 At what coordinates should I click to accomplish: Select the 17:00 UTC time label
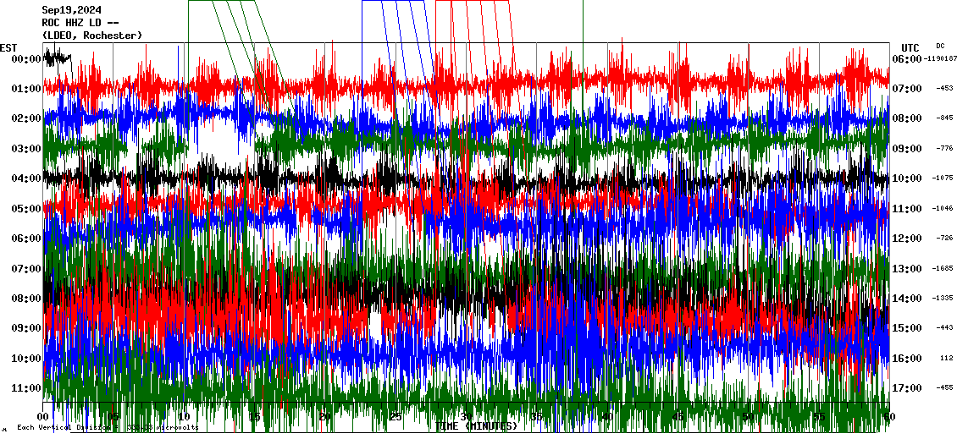tap(907, 388)
